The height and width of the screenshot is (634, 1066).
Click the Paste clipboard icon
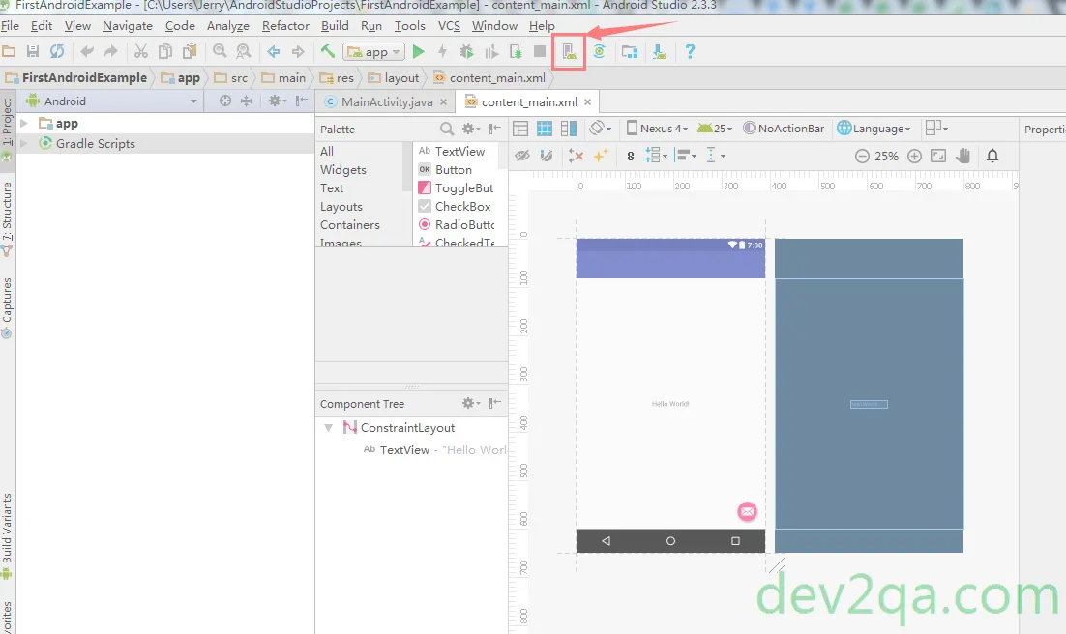point(190,51)
